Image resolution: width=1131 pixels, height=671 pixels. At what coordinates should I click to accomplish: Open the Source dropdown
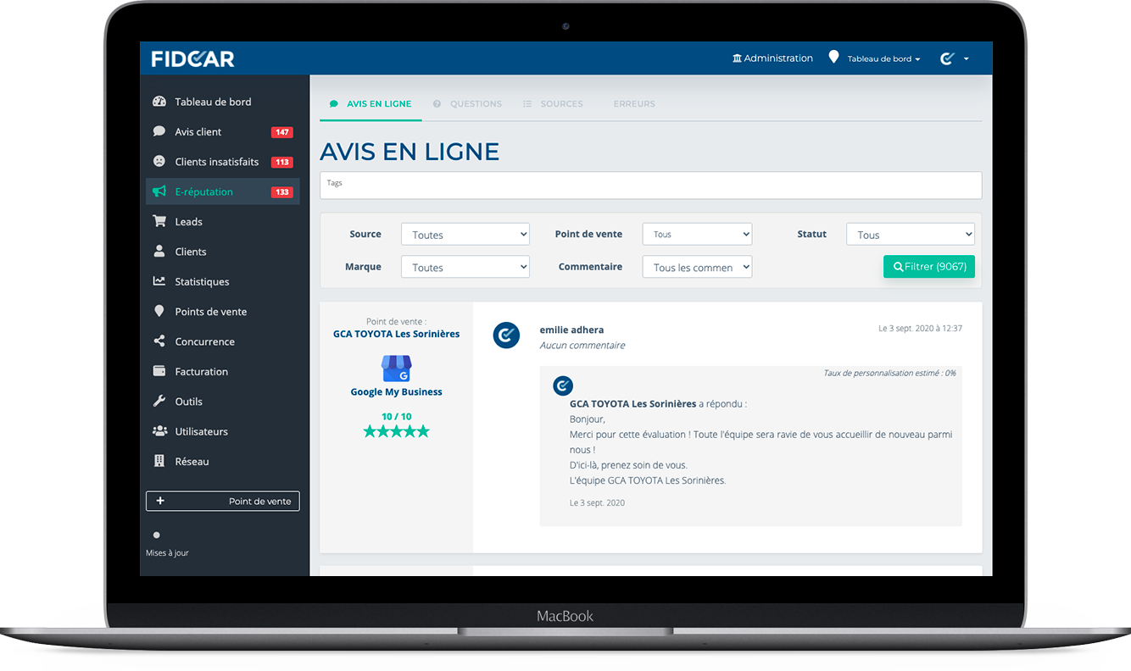(465, 235)
